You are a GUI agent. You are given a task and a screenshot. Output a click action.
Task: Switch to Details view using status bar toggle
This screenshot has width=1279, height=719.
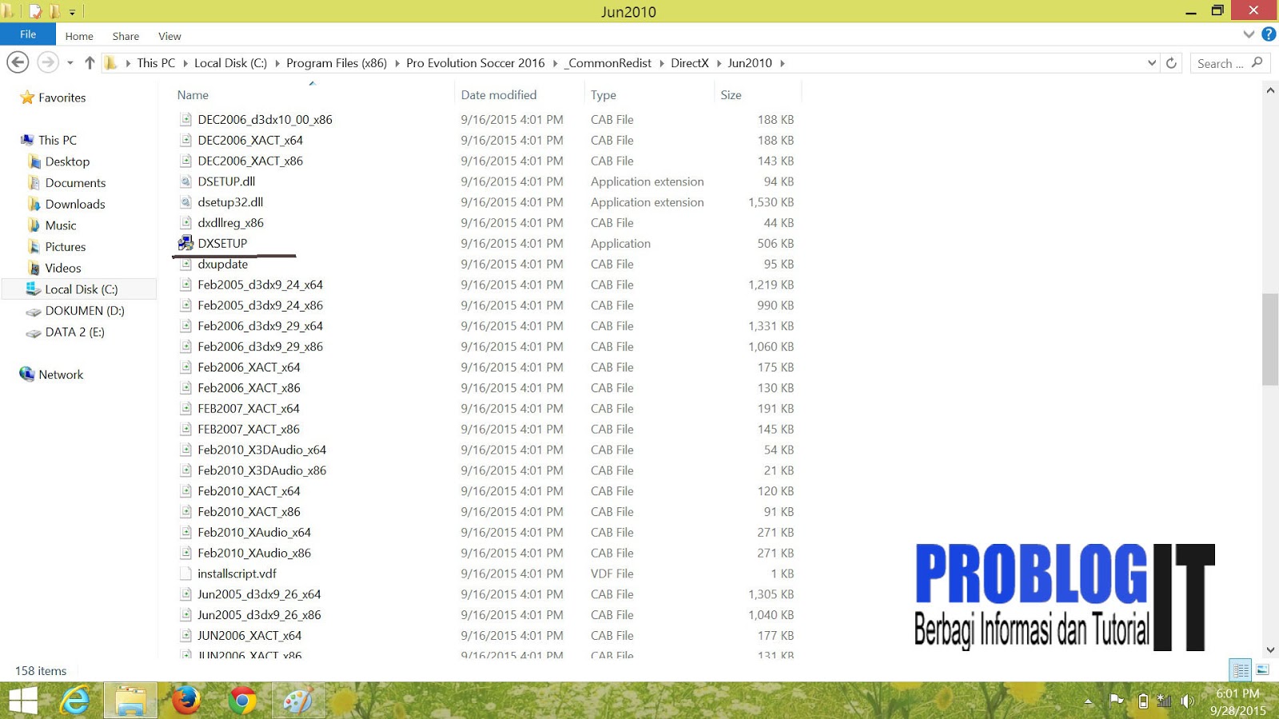tap(1241, 671)
